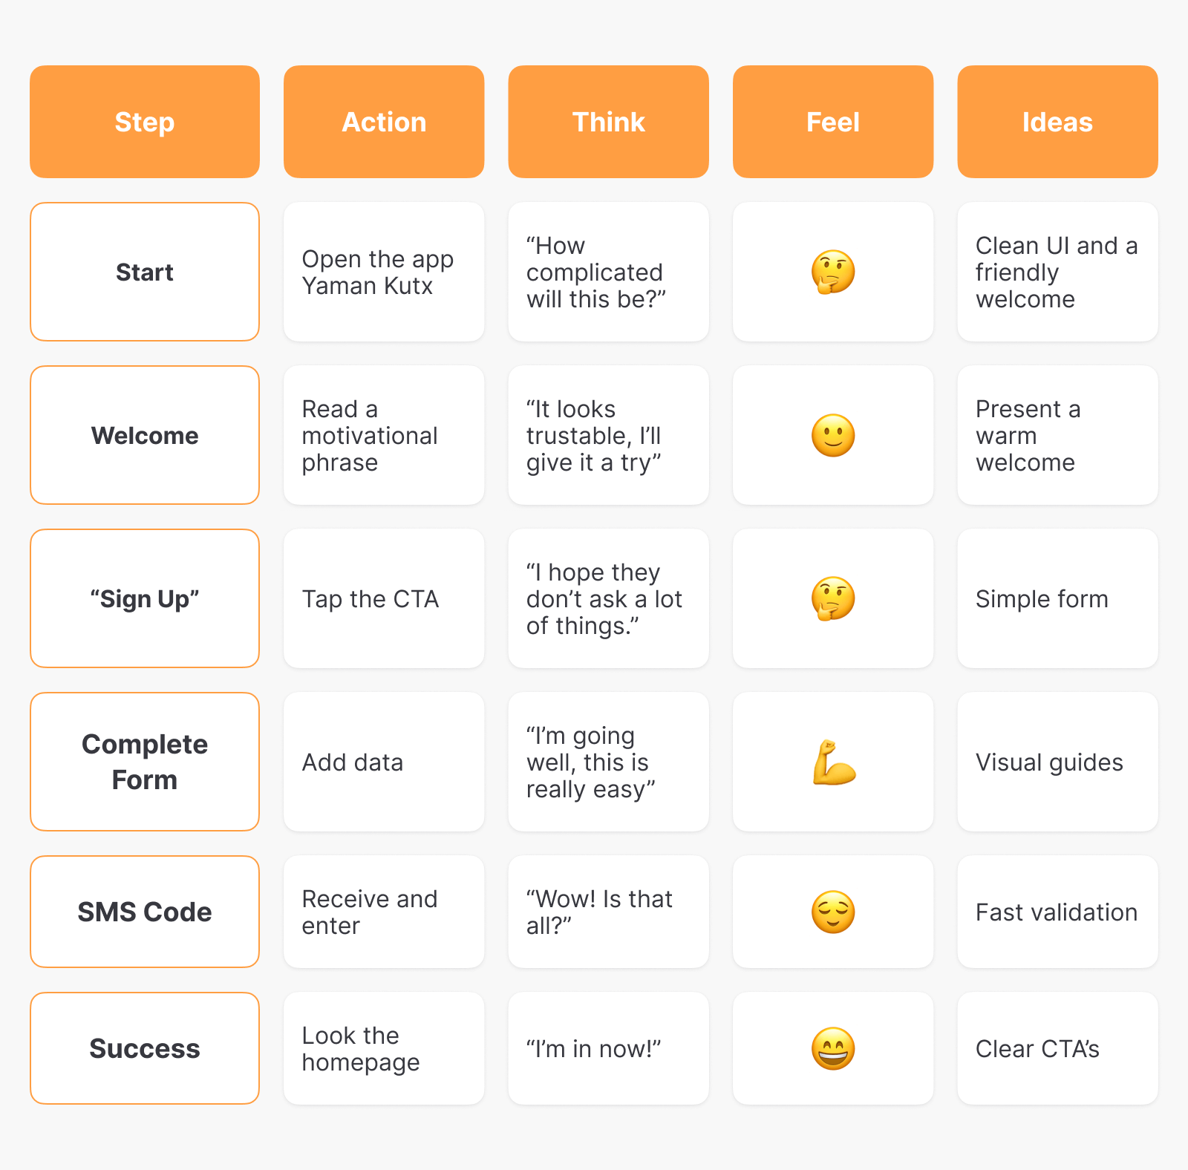Click the Ideas column header
Image resolution: width=1188 pixels, height=1170 pixels.
tap(1057, 122)
